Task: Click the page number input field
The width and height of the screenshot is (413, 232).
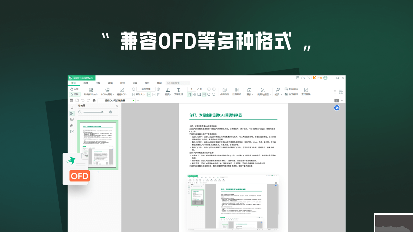Action: click(x=192, y=89)
